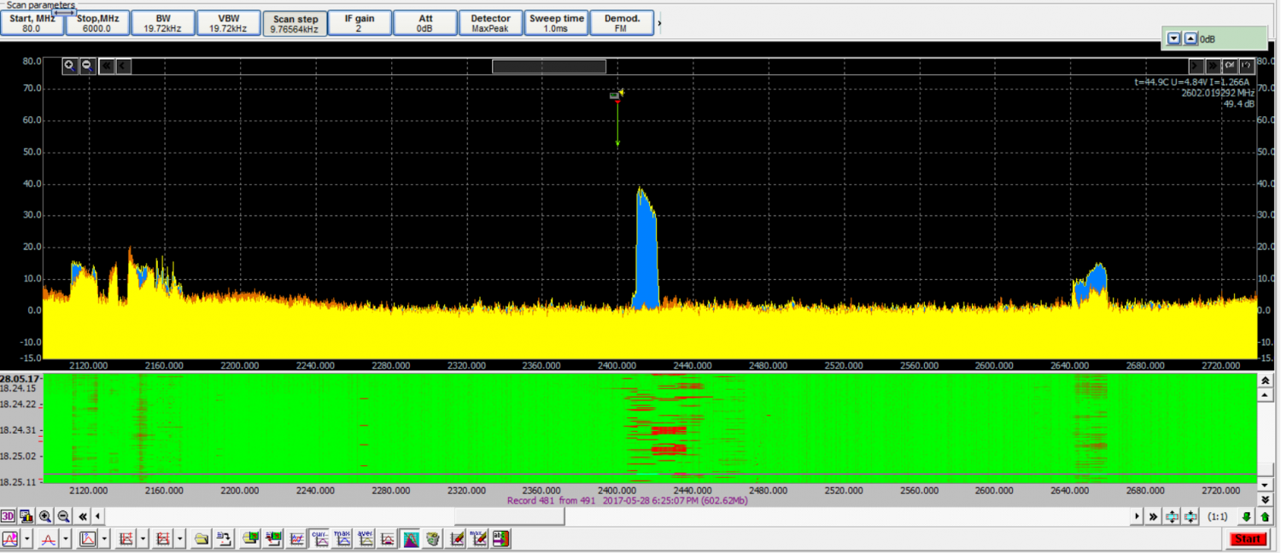Toggle the aver trace display
Image resolution: width=1281 pixels, height=553 pixels.
365,538
